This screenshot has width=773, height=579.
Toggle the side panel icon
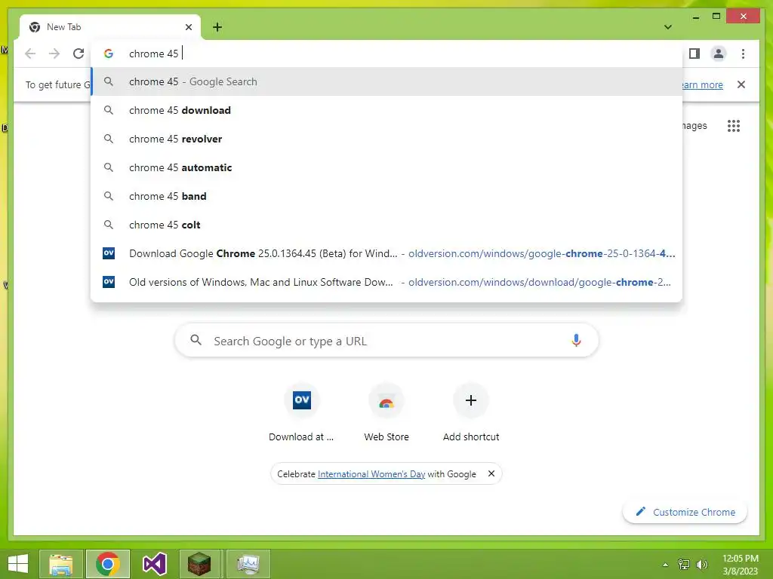click(694, 54)
